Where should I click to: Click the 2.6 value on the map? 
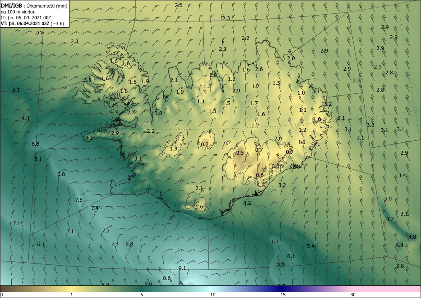259,69
